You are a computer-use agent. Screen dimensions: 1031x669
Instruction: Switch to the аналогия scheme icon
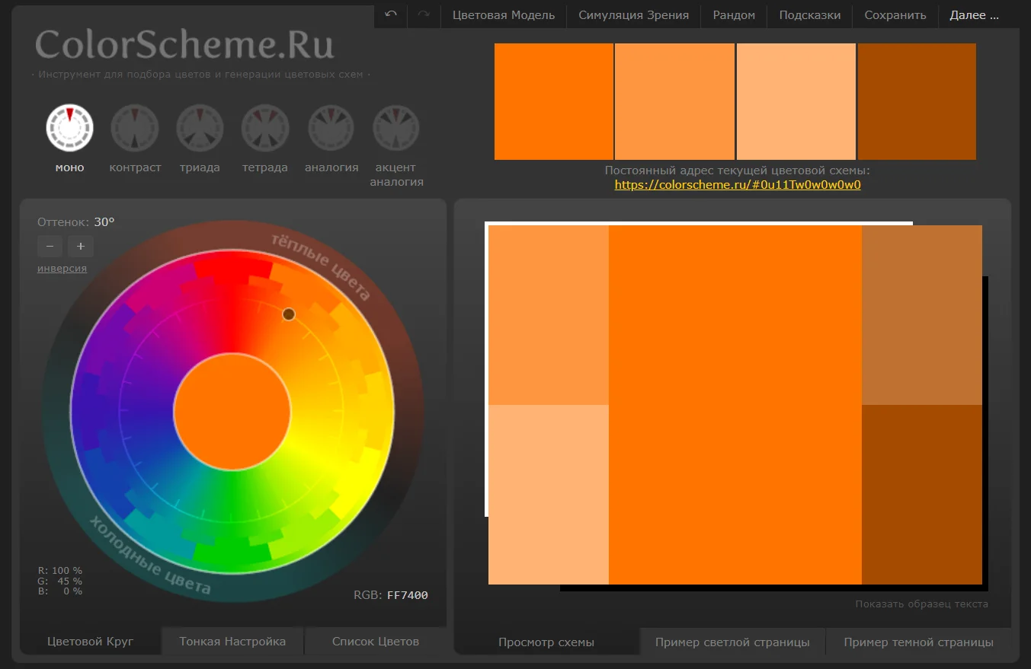331,128
